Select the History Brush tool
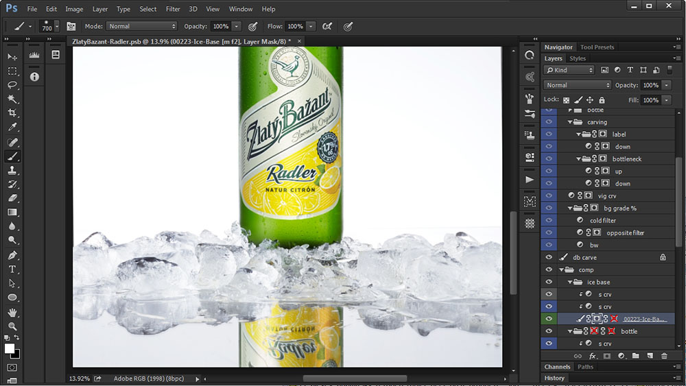The image size is (686, 386). point(12,184)
